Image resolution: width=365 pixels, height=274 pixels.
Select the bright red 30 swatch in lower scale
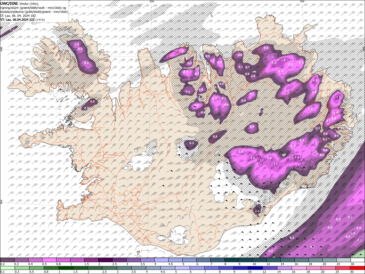pos(357,268)
